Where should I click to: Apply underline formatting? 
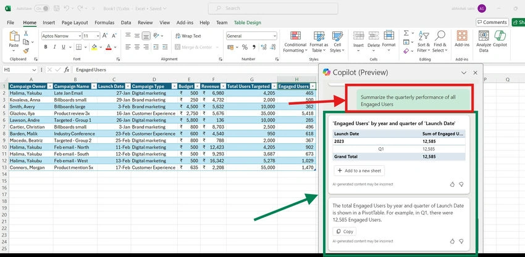coord(63,47)
